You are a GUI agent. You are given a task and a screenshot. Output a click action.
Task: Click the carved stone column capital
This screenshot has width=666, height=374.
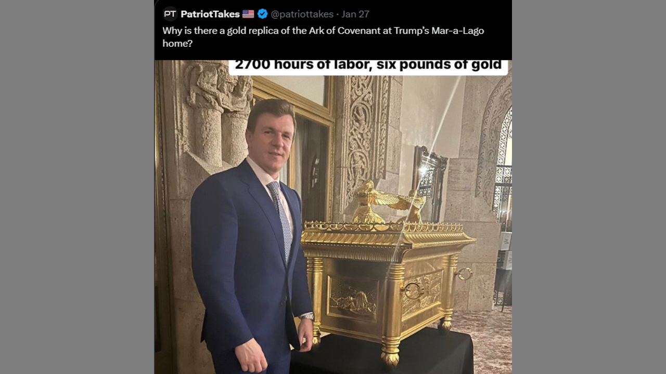tap(219, 87)
